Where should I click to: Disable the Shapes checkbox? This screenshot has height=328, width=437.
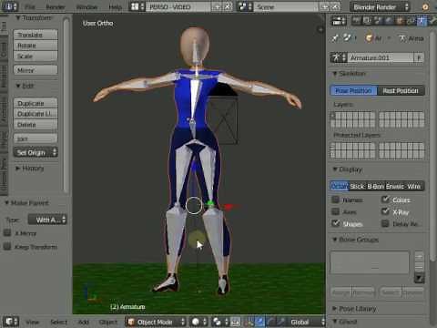pyautogui.click(x=335, y=223)
